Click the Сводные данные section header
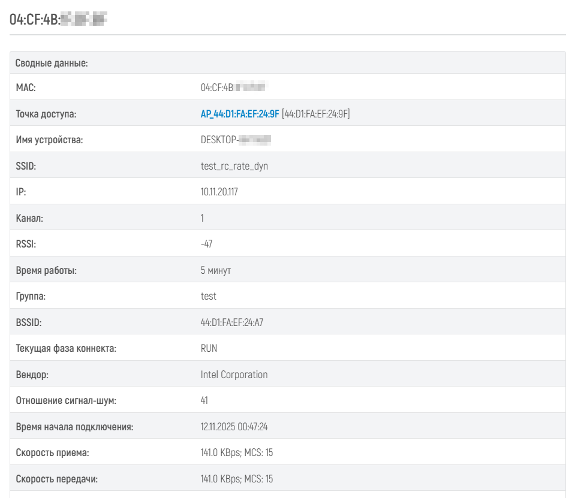575x498 pixels. pyautogui.click(x=52, y=63)
